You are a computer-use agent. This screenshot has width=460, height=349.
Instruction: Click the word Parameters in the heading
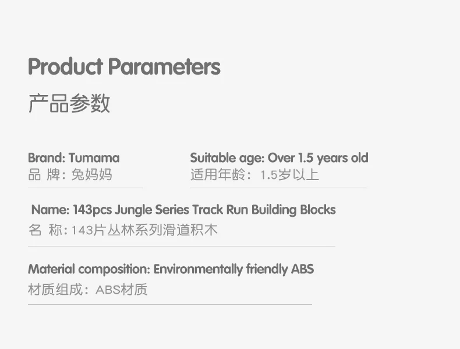164,66
